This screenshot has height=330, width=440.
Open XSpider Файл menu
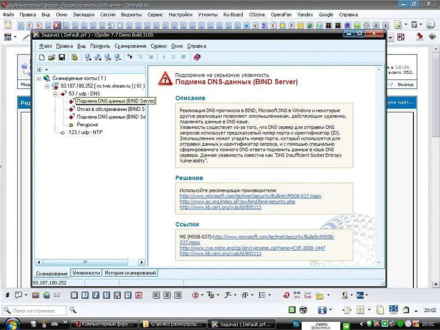coord(45,46)
